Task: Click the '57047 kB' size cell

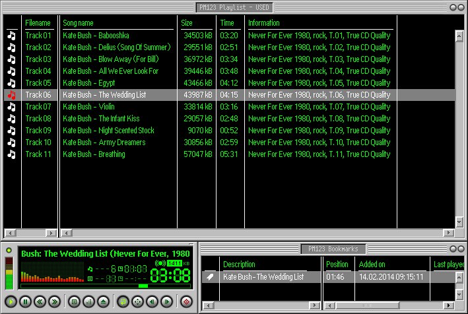Action: pos(198,154)
